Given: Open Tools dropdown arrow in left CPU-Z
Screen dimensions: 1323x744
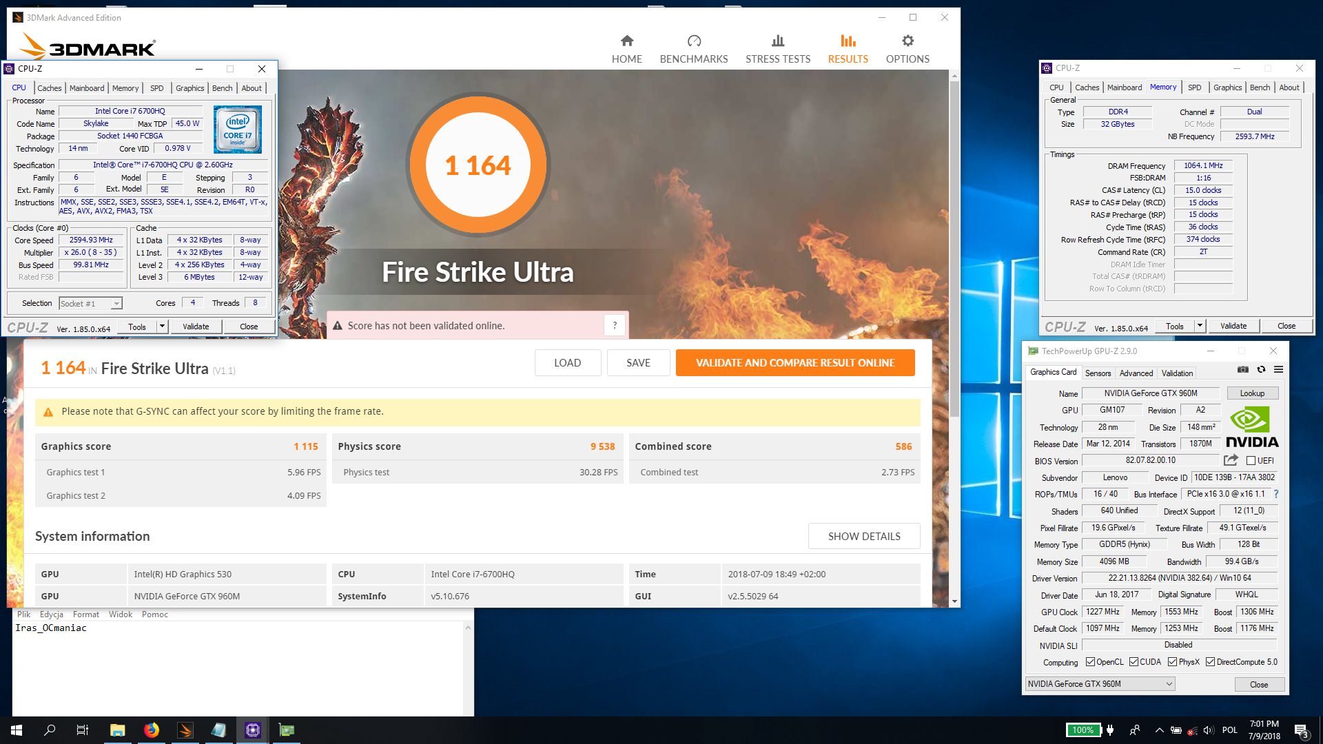Looking at the screenshot, I should (162, 327).
